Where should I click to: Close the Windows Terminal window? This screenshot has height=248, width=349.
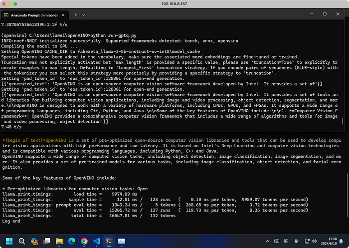pyautogui.click(x=338, y=14)
